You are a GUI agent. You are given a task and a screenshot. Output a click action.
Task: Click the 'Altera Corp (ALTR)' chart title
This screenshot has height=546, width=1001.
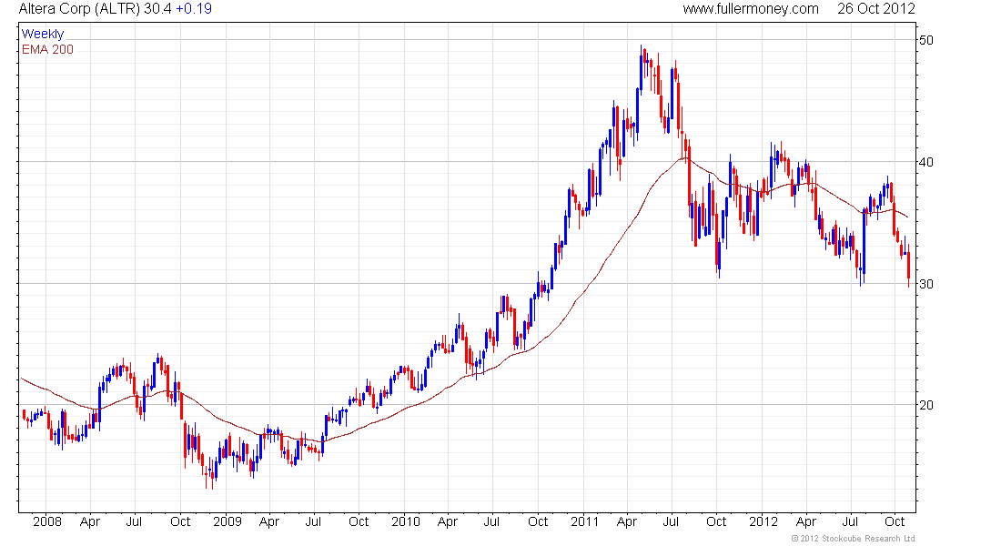[x=79, y=8]
